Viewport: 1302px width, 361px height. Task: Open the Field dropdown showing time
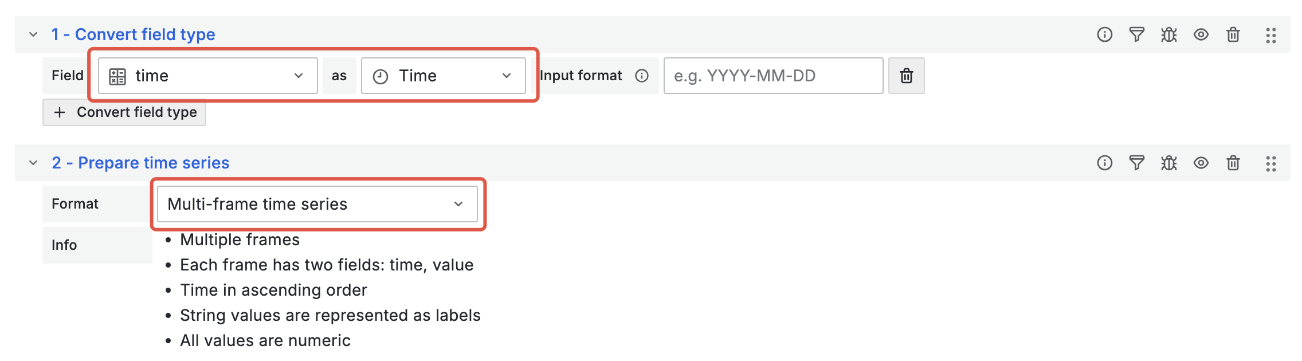[207, 76]
